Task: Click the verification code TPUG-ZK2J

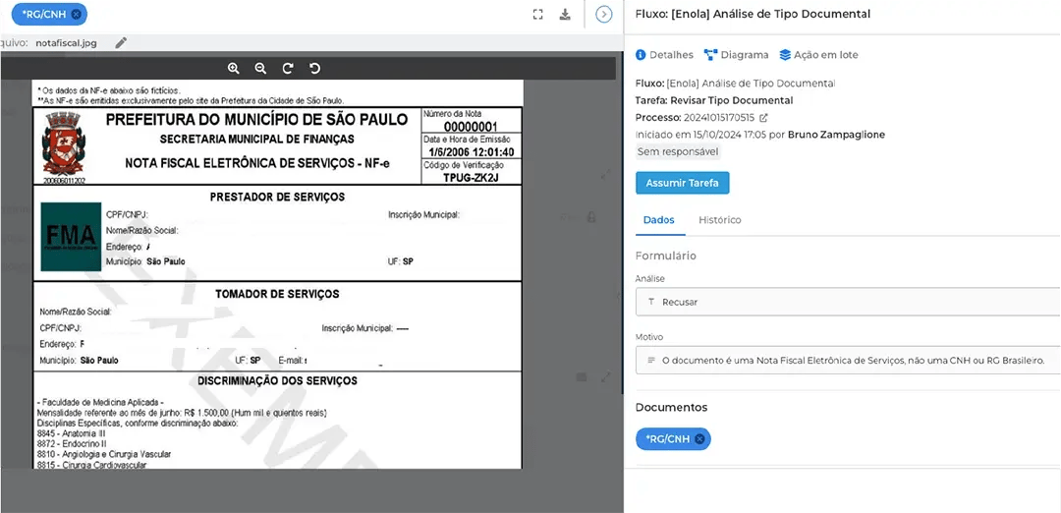Action: [x=472, y=178]
